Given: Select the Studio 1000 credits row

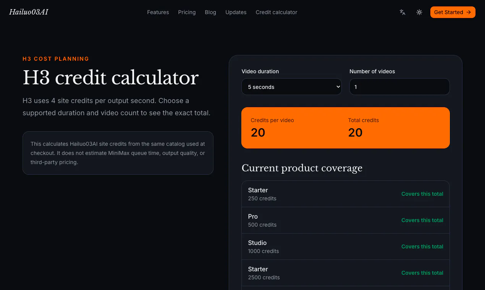Looking at the screenshot, I should coord(346,246).
